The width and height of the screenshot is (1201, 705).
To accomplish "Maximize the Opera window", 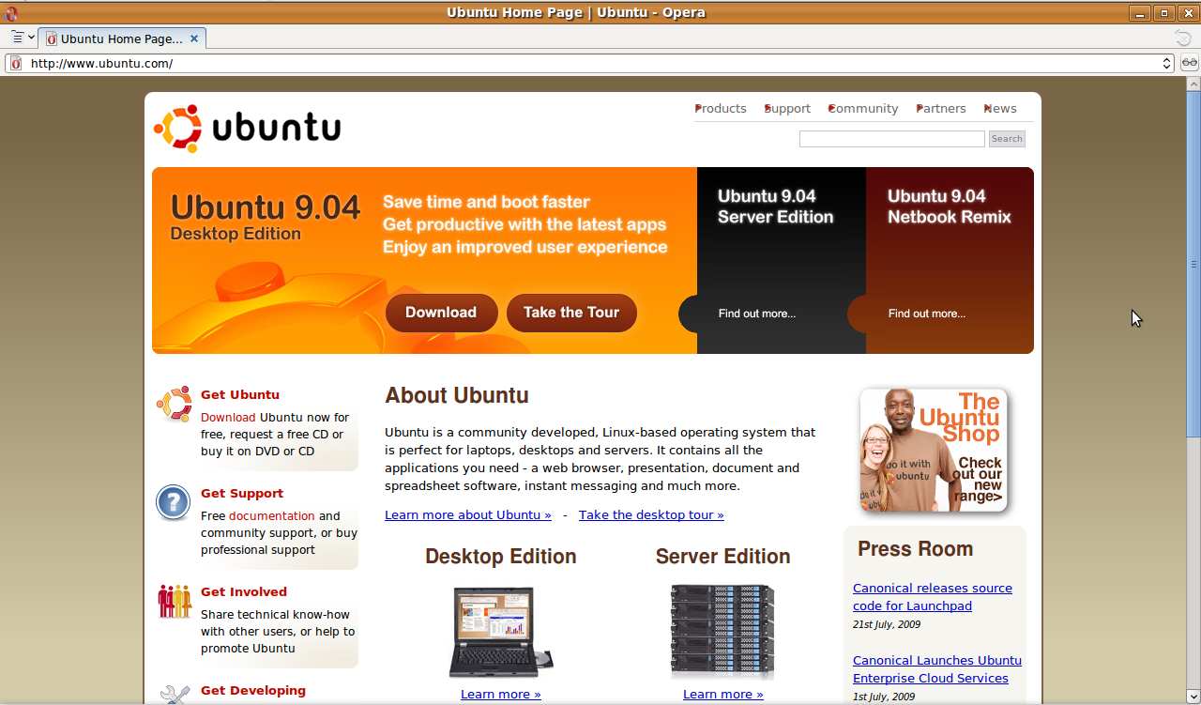I will 1164,12.
